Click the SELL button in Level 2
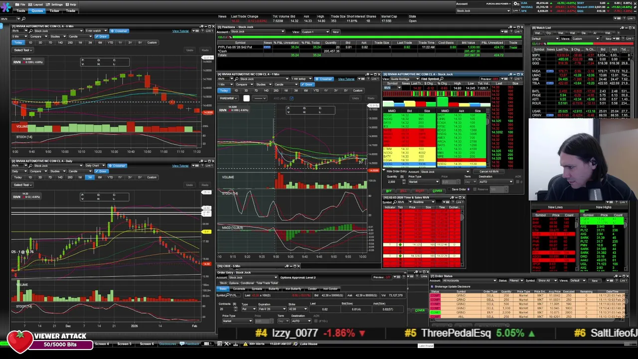The height and width of the screenshot is (359, 638). coord(403,191)
